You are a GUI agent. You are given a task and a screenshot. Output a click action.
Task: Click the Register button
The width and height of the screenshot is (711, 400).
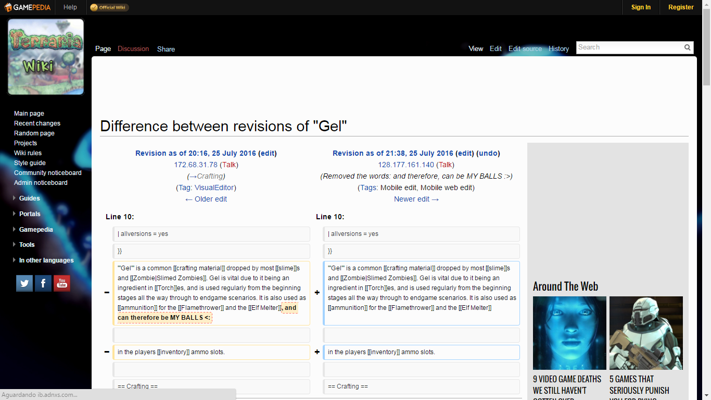click(681, 7)
